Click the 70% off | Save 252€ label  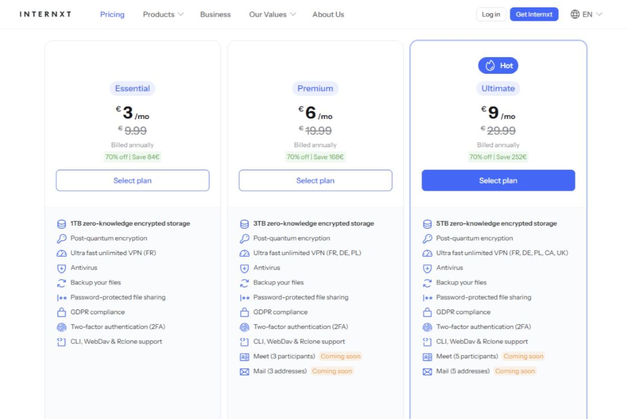(498, 157)
